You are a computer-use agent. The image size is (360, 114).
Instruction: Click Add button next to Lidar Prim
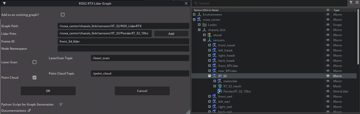(171, 34)
